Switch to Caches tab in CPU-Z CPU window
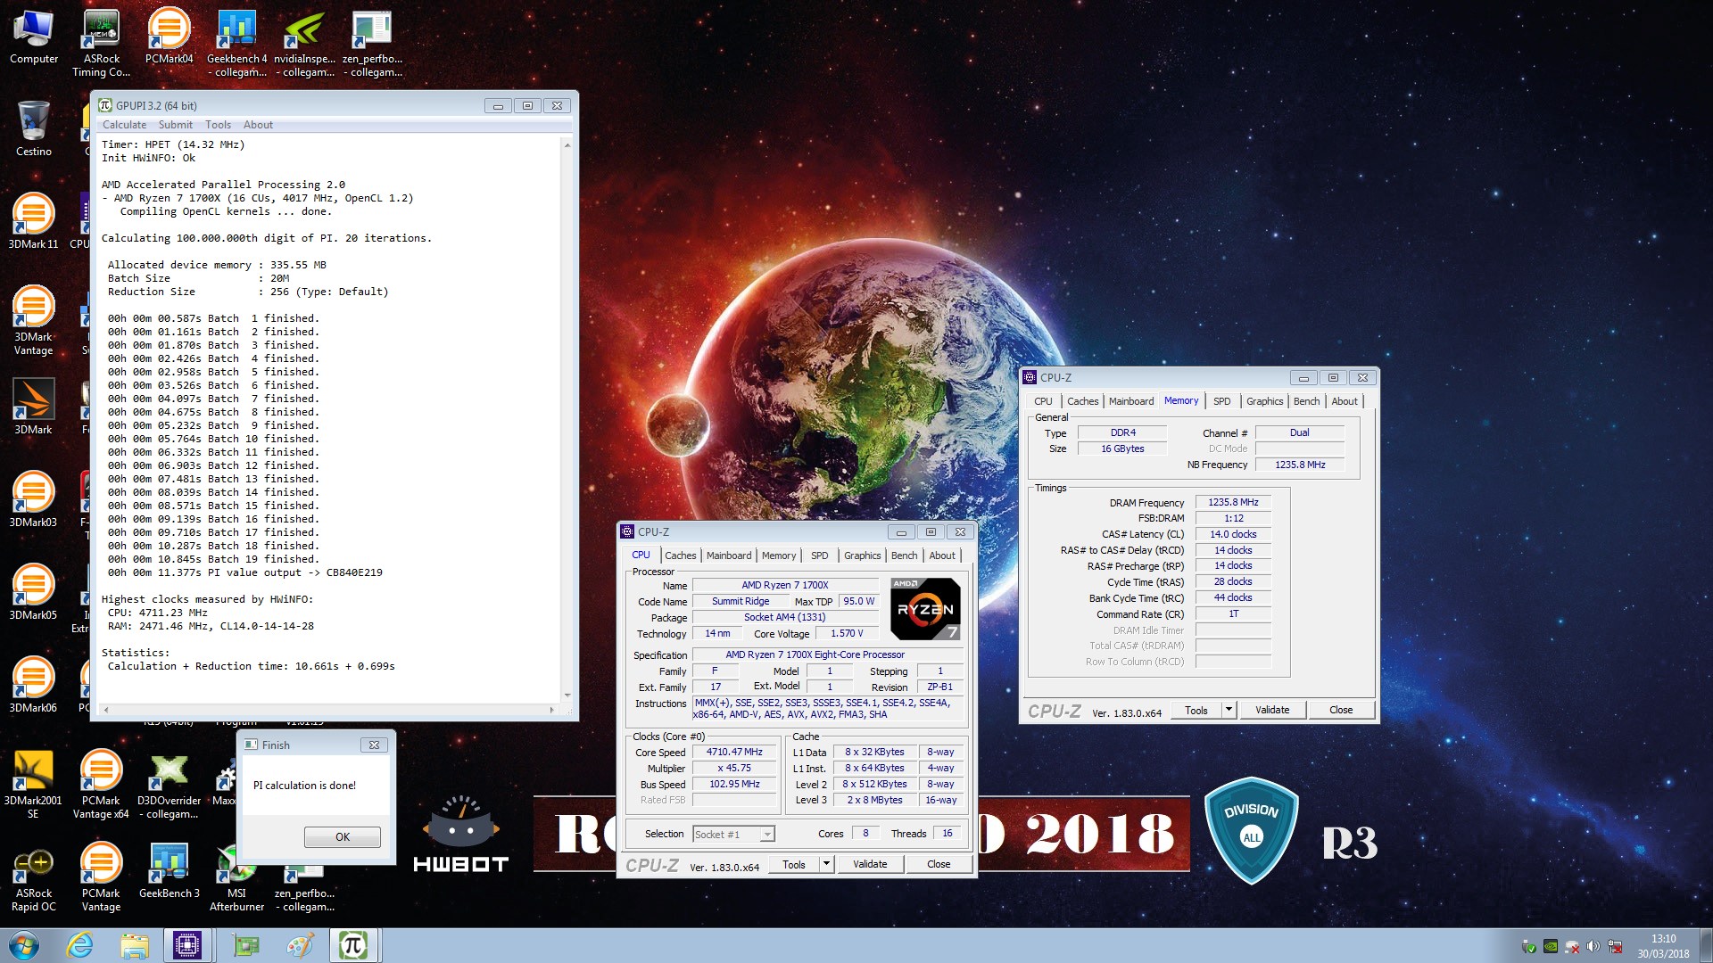This screenshot has width=1713, height=963. pyautogui.click(x=680, y=556)
